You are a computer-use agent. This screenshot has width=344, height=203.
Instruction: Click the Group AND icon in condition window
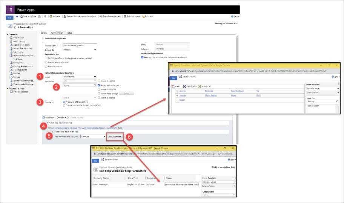click(x=184, y=86)
